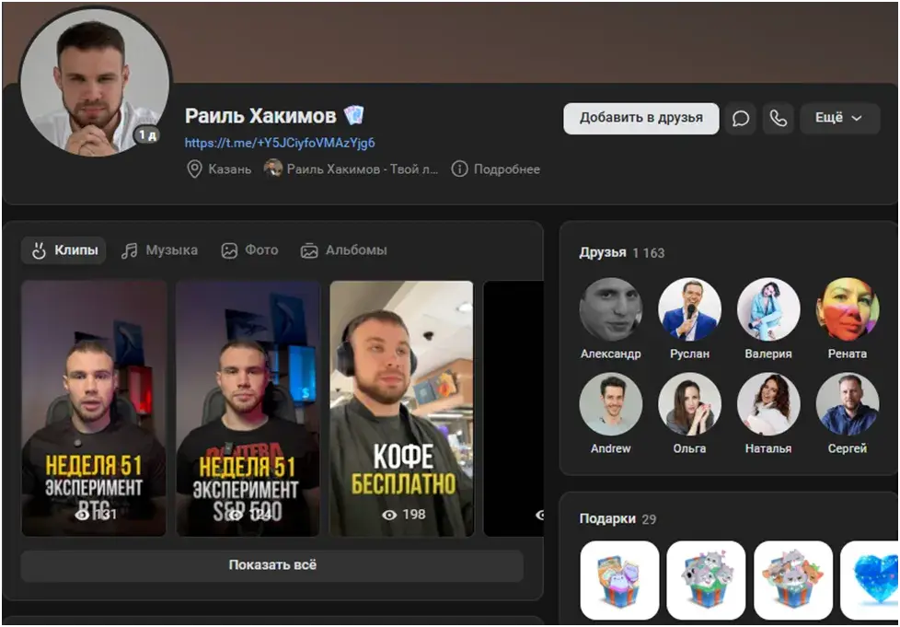
Task: Open the third gift box image
Action: pos(792,580)
